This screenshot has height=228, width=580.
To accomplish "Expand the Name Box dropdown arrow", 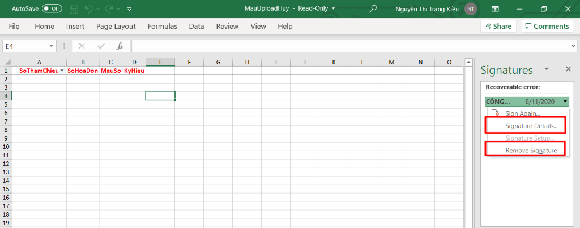I will pyautogui.click(x=52, y=46).
